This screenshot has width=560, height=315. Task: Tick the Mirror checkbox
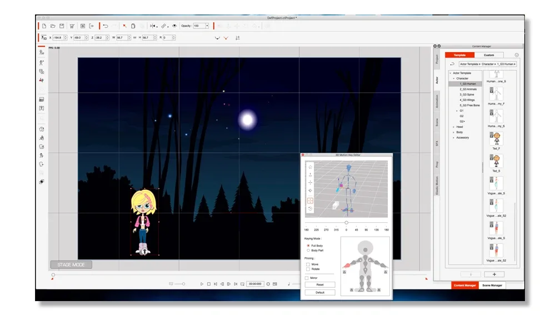pos(307,278)
